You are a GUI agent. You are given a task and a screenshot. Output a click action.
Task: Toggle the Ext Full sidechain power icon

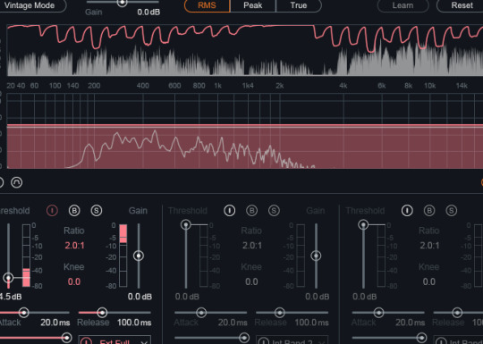click(x=86, y=341)
